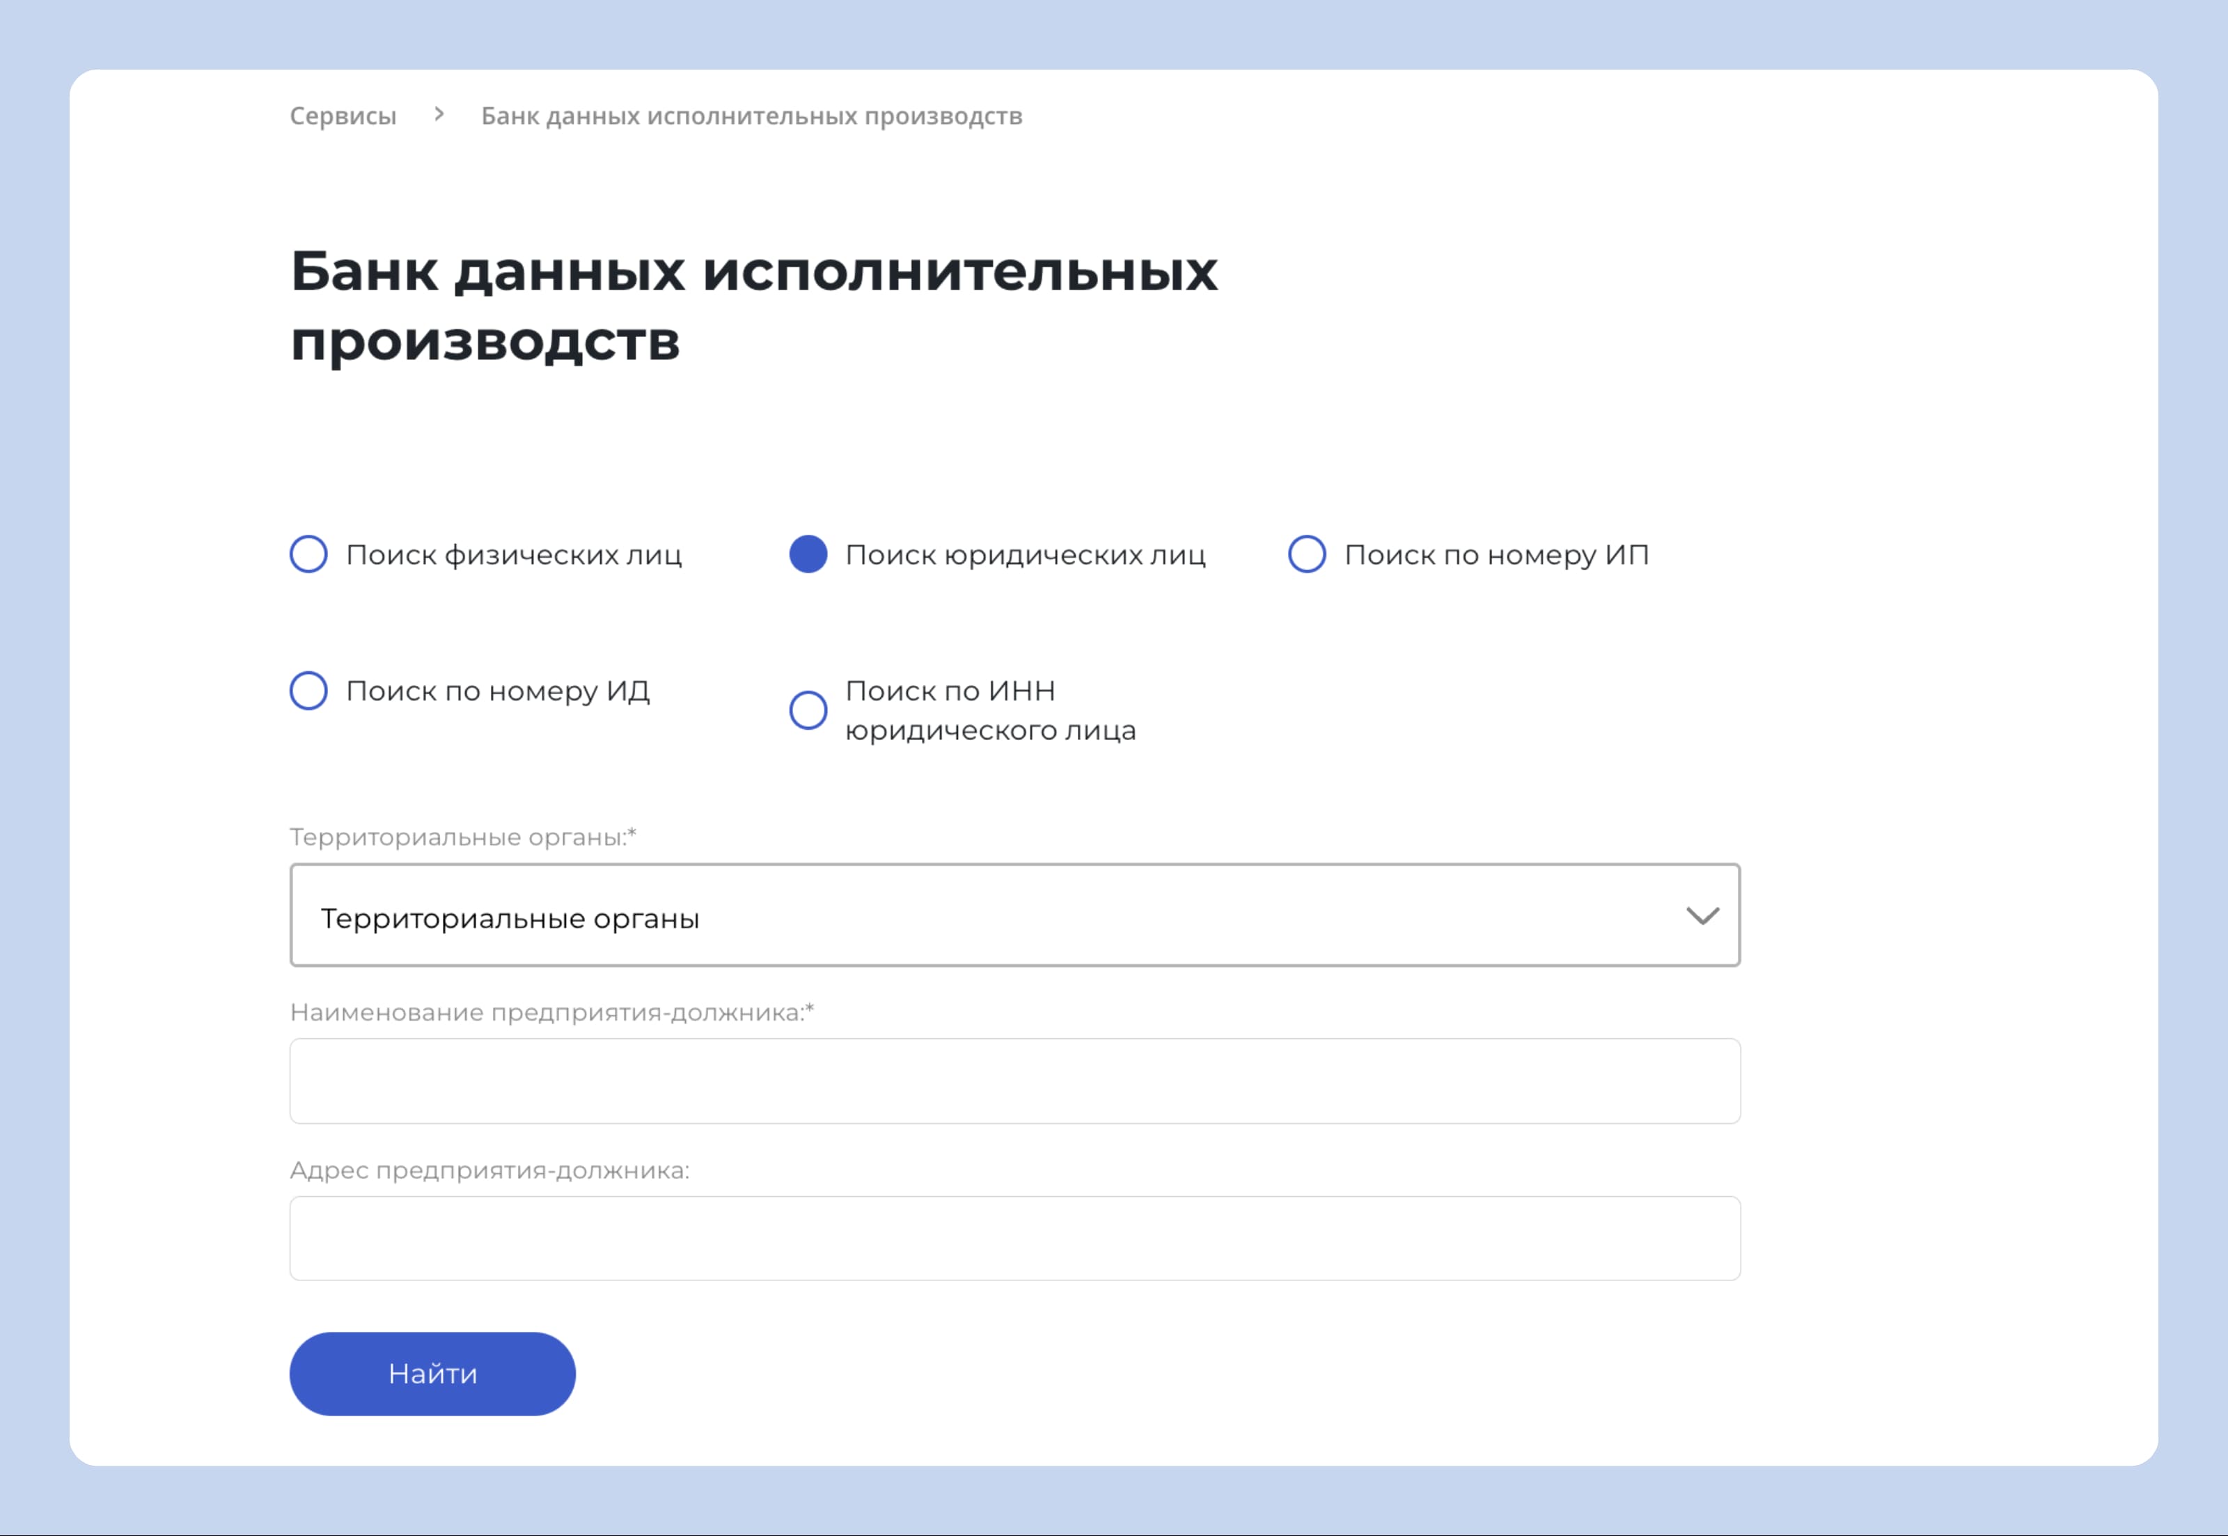This screenshot has width=2228, height=1536.
Task: Open the Территориальные органы combo box
Action: coord(1015,915)
